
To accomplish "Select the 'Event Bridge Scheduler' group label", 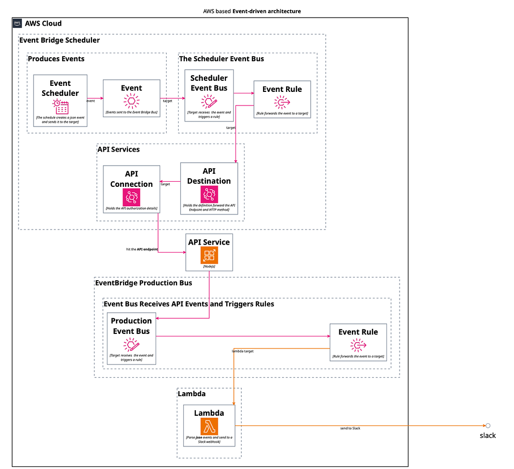I will [x=60, y=40].
